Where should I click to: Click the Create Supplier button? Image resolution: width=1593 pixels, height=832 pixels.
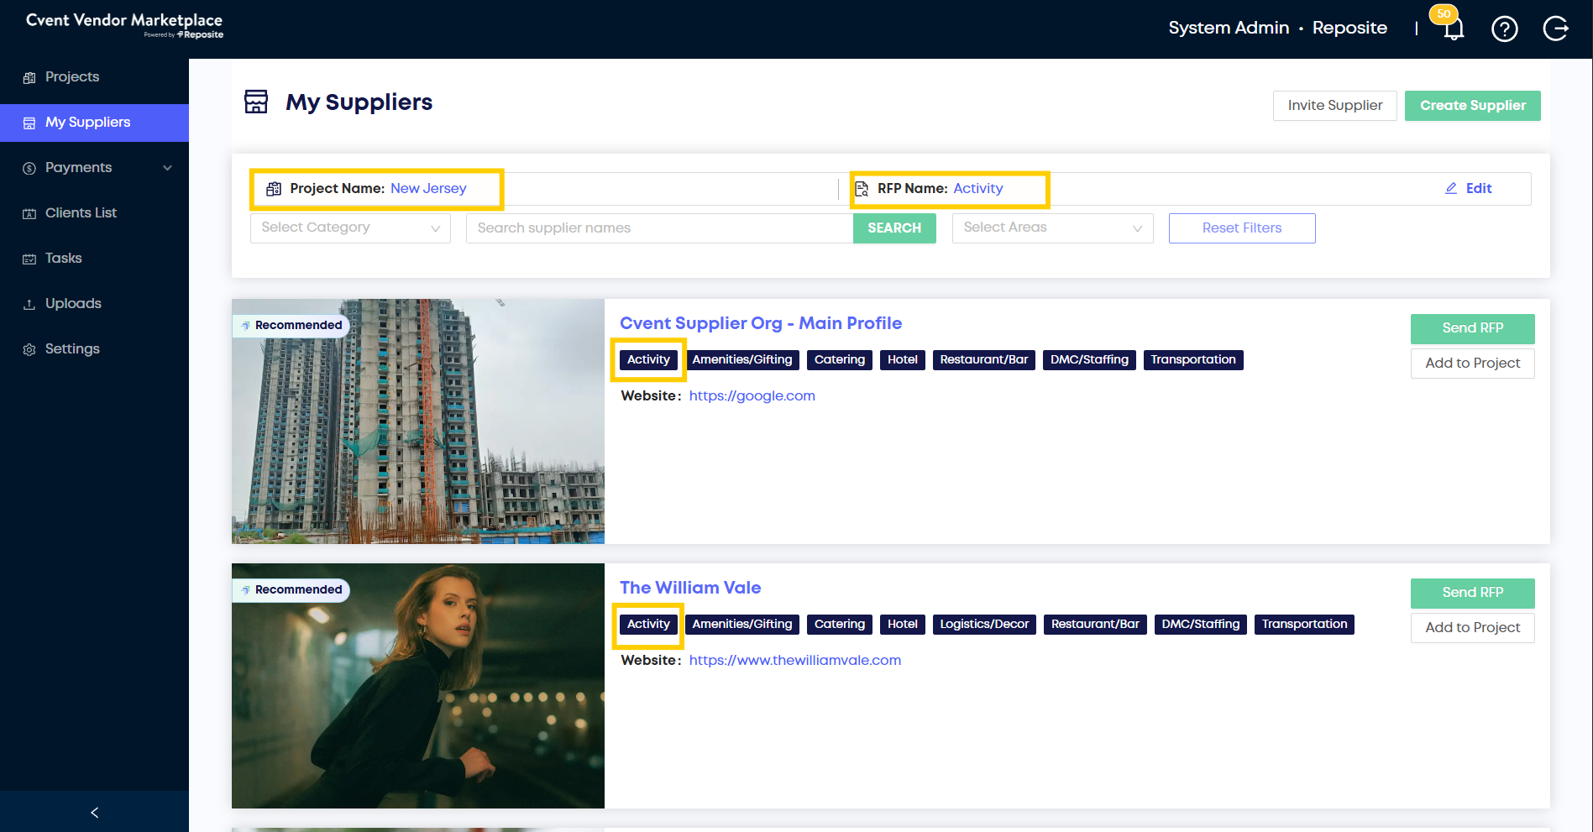(x=1473, y=106)
